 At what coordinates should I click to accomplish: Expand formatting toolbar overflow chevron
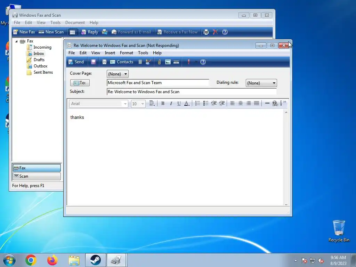tap(284, 102)
